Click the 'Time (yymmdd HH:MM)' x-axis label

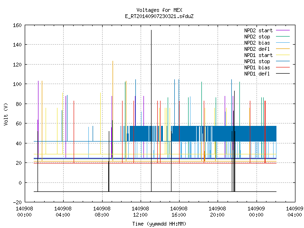(x=159, y=224)
